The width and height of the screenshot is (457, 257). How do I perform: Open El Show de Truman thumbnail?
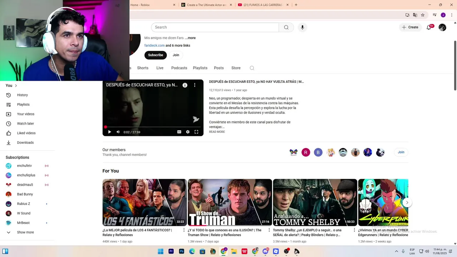230,202
